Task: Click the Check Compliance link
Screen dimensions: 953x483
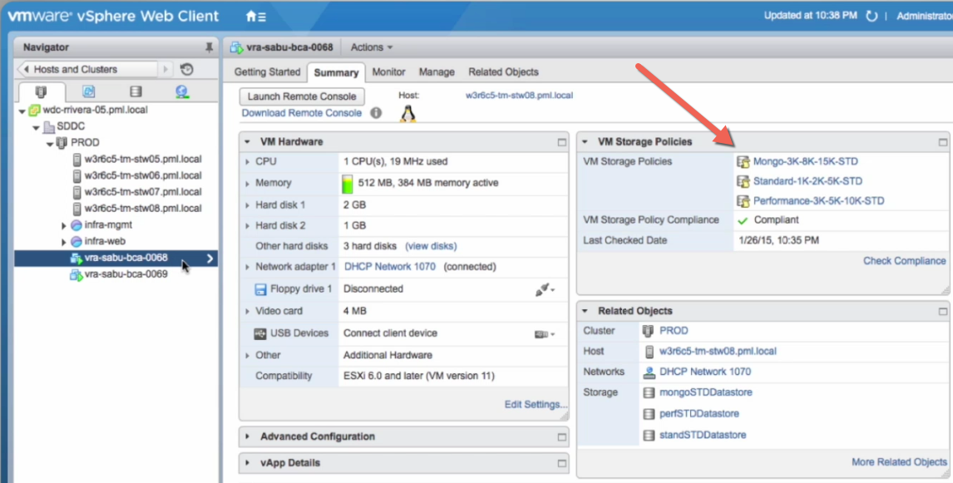Action: pos(904,261)
